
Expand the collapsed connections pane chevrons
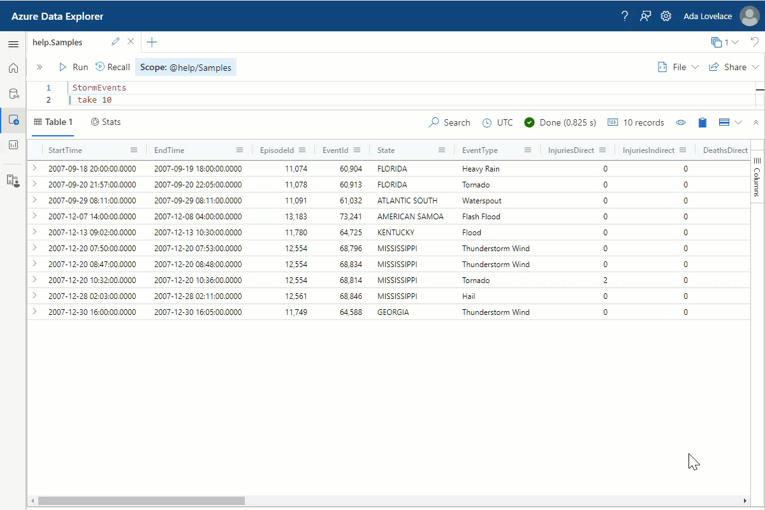pyautogui.click(x=40, y=67)
